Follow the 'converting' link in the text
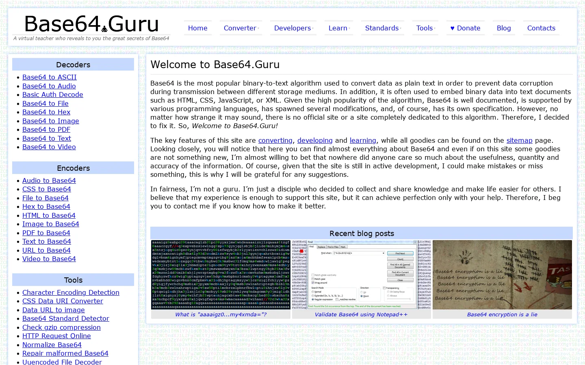Screen dimensions: 585x365 pos(275,140)
